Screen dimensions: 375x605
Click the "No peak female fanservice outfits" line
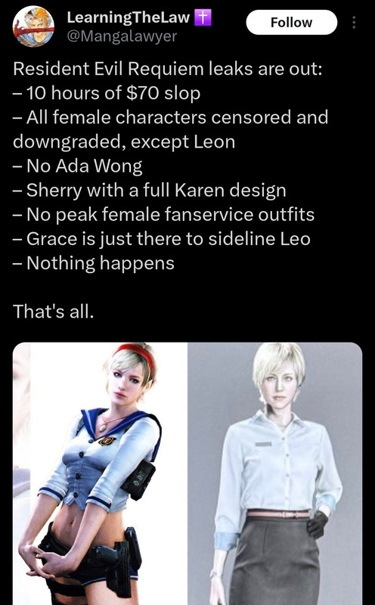163,215
